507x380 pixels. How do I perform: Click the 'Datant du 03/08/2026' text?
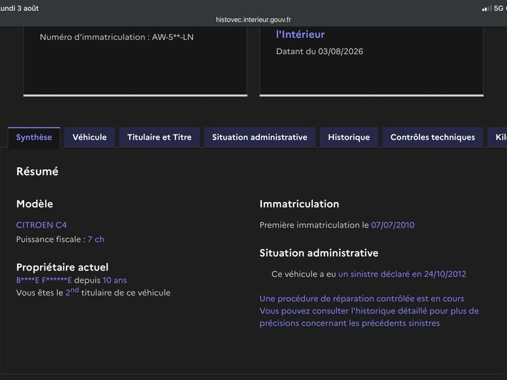pyautogui.click(x=319, y=51)
